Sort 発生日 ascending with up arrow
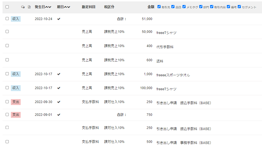Image resolution: width=262 pixels, height=149 pixels. pyautogui.click(x=47, y=7)
